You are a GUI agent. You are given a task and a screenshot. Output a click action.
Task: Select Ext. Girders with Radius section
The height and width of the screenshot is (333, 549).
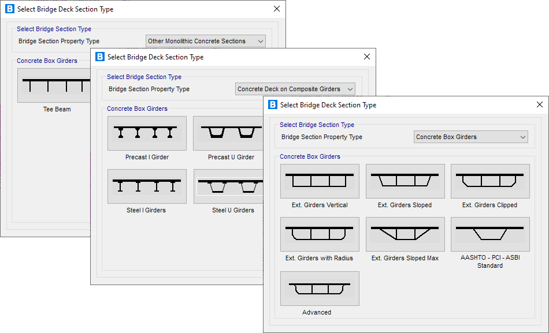(x=320, y=234)
